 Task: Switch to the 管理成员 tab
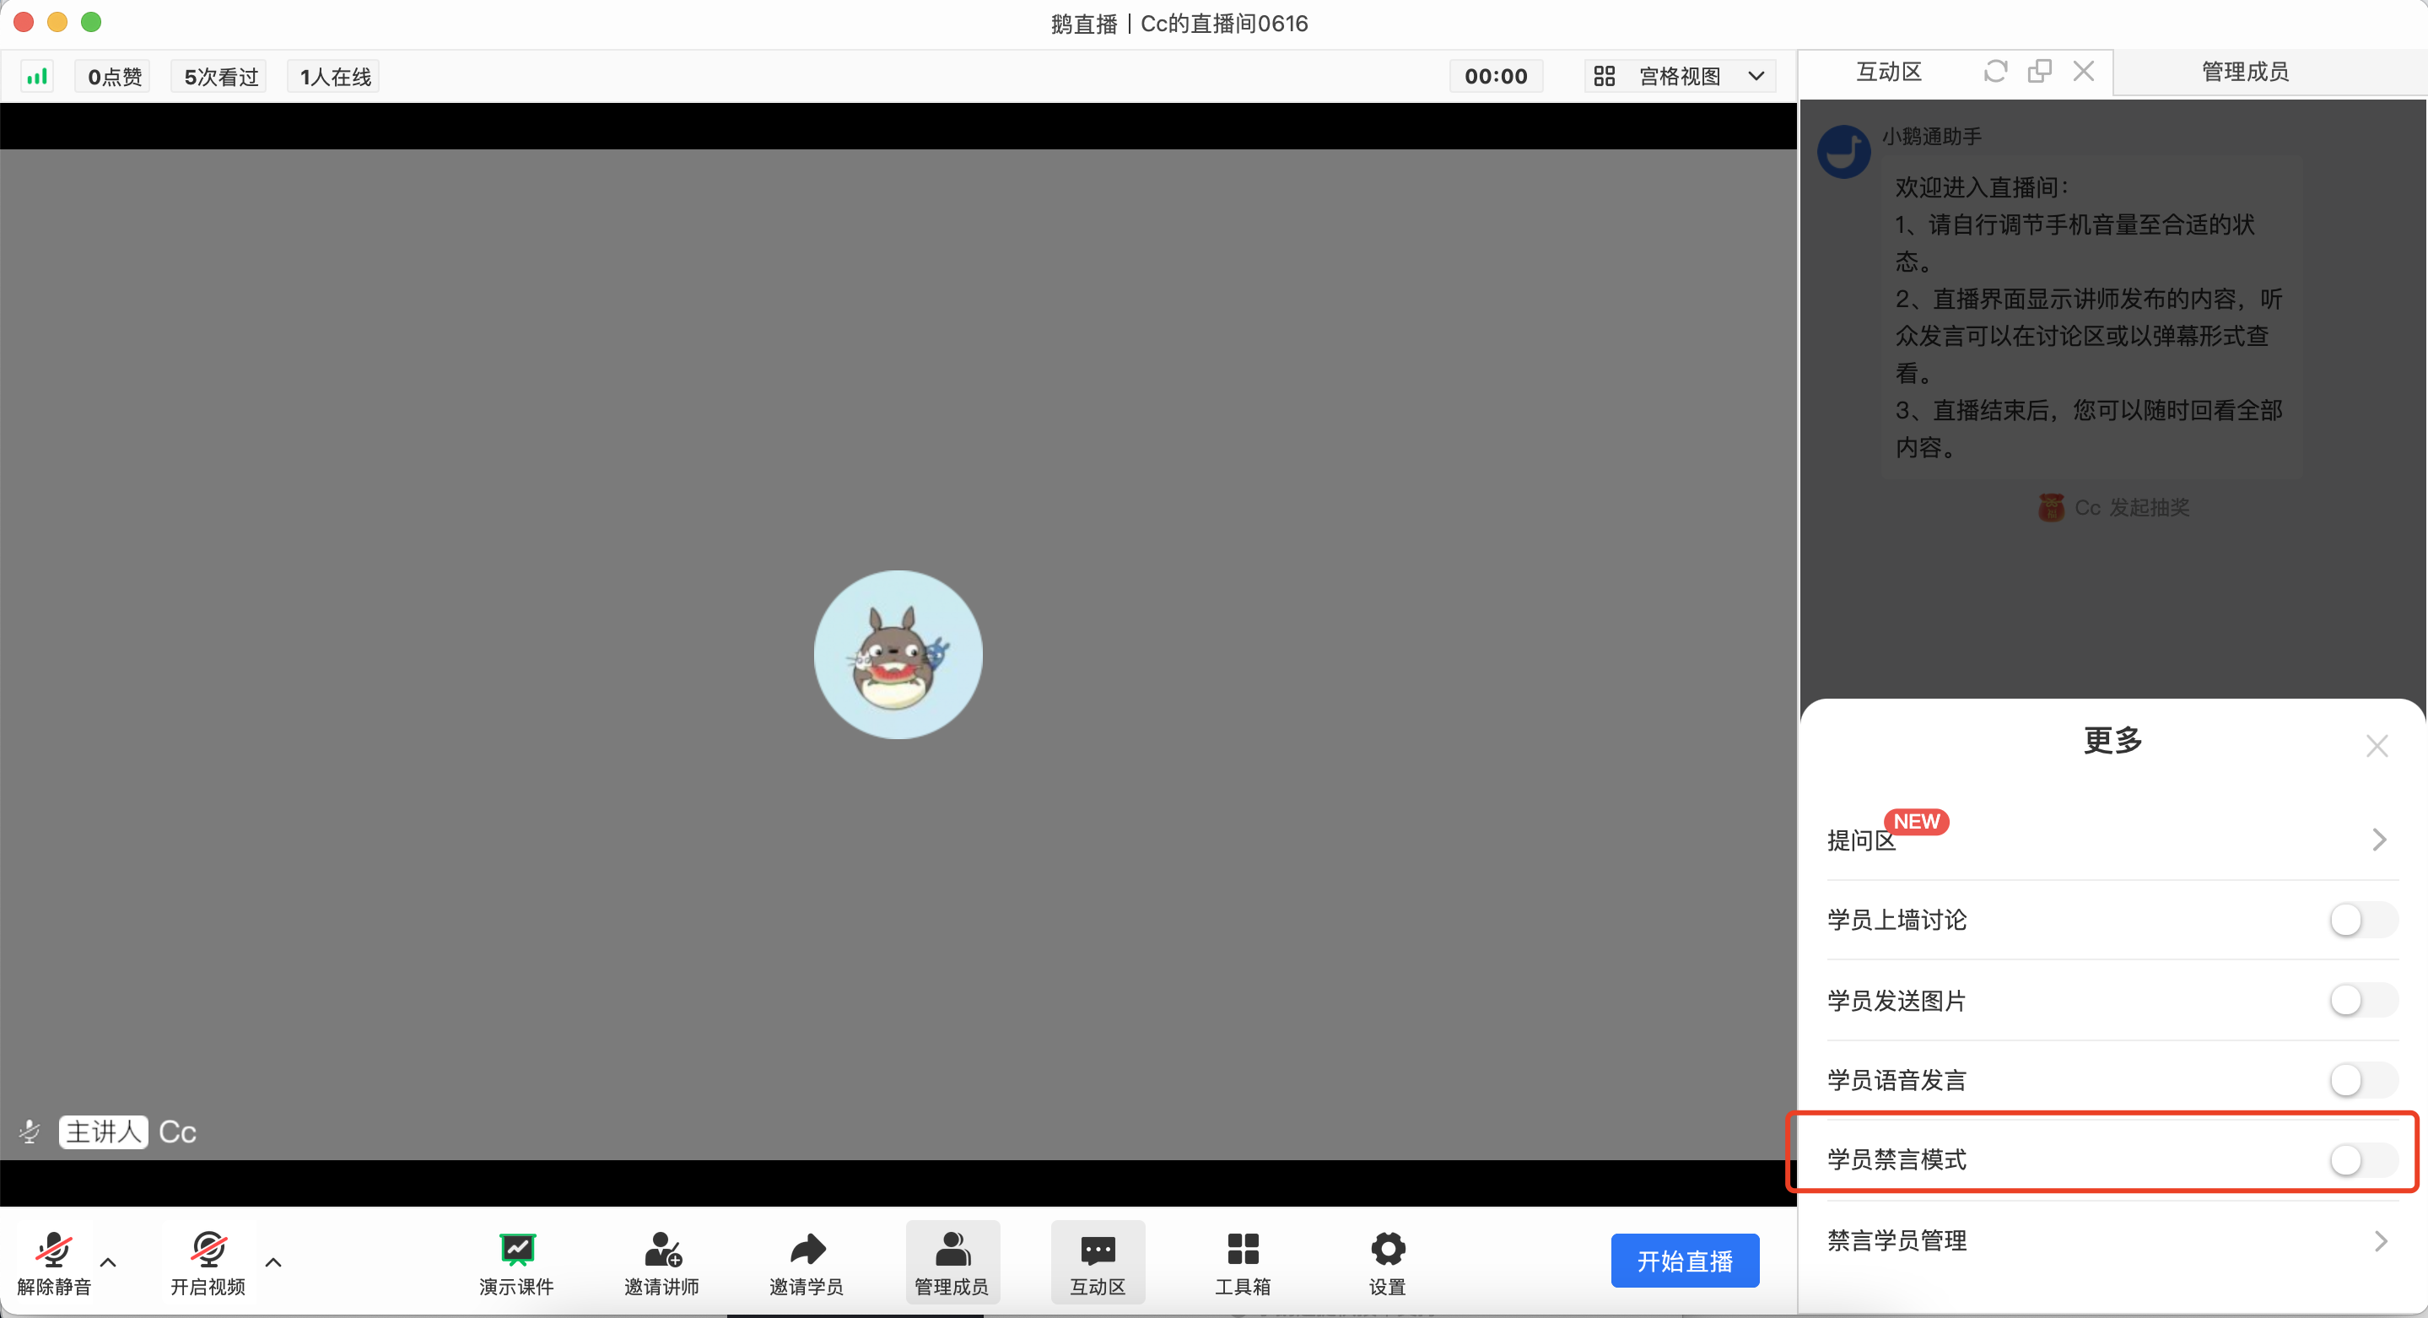click(x=2244, y=72)
